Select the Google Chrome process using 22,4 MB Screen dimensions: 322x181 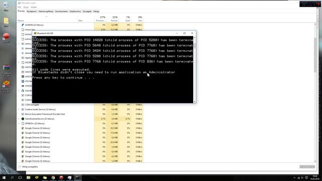coord(80,142)
